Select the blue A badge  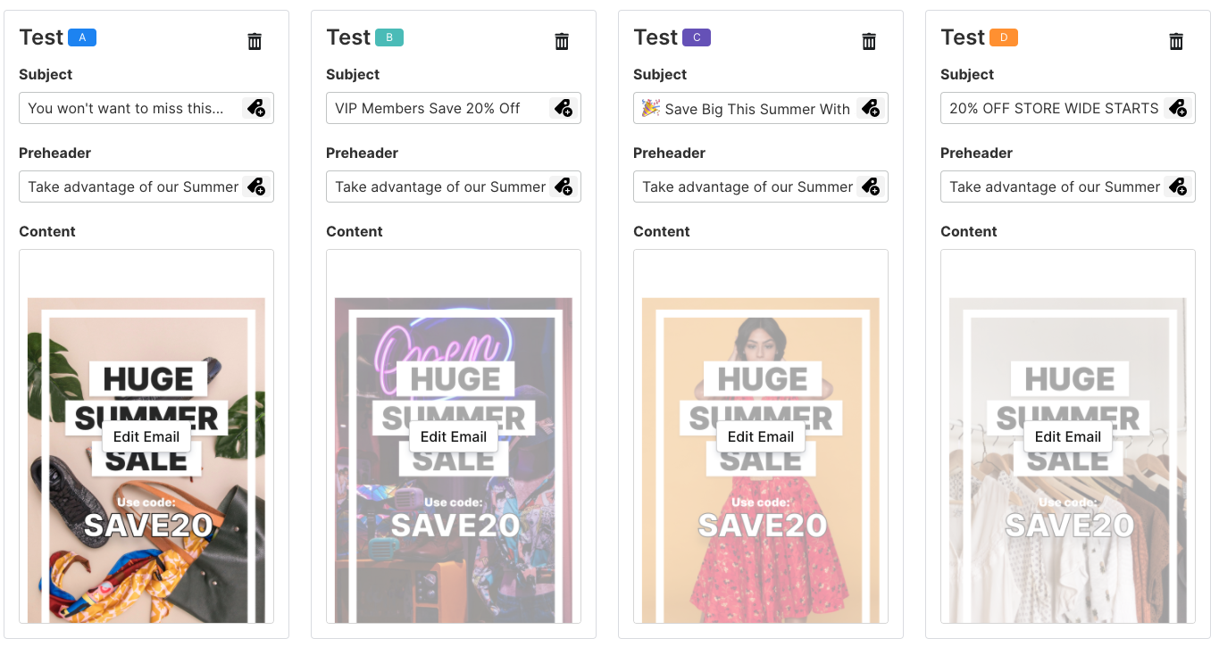point(82,37)
